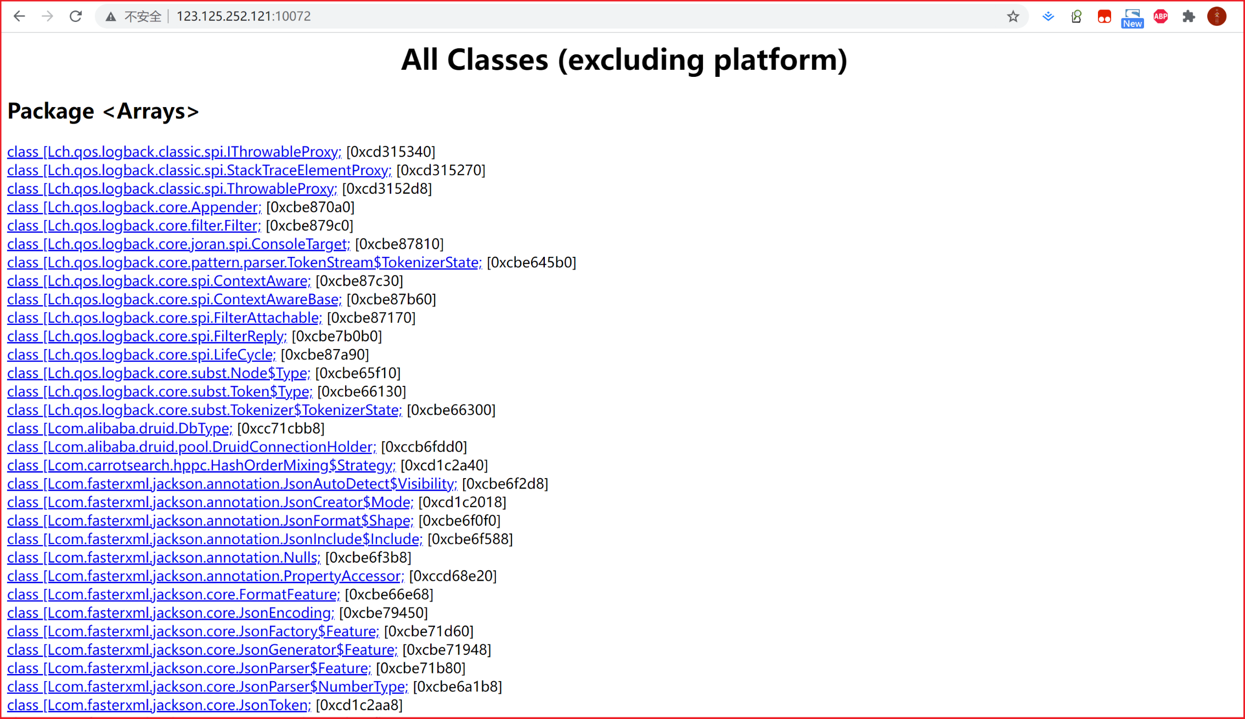Open the green outlined extension icon
The image size is (1245, 719).
pyautogui.click(x=1077, y=16)
